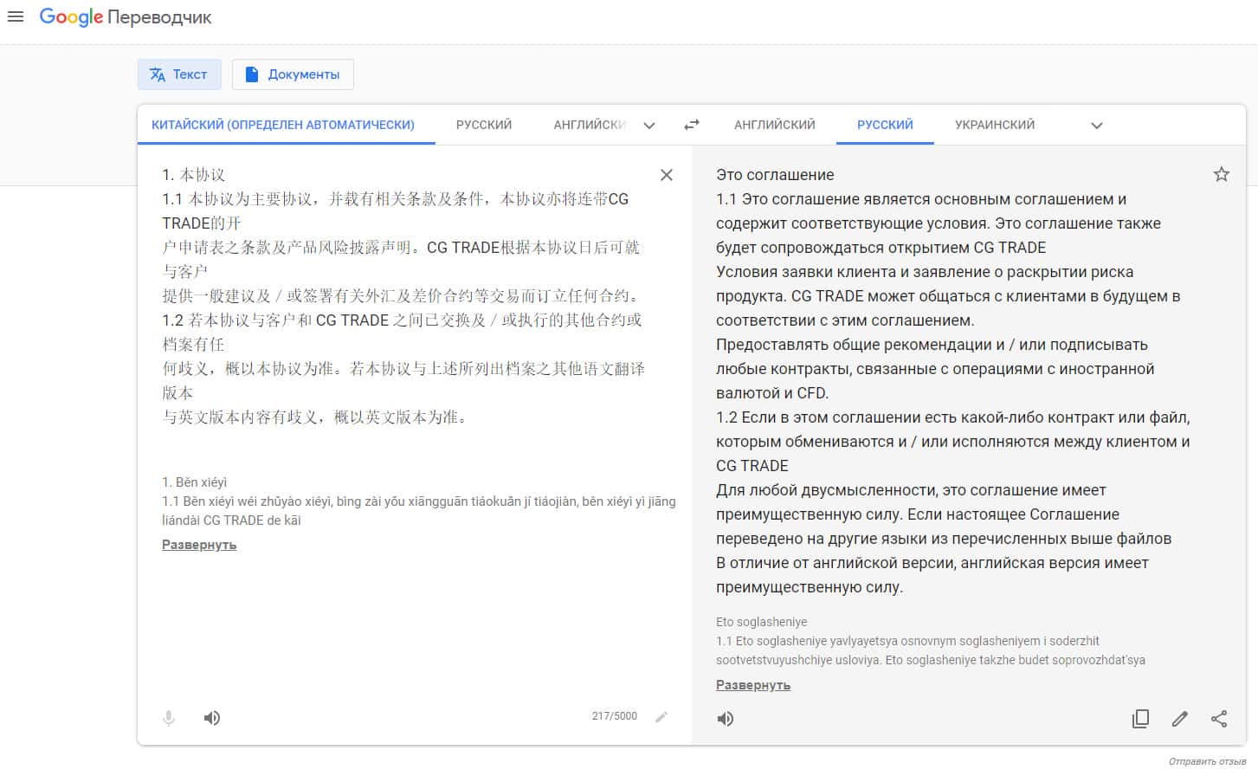
Task: Select Украинский as target language
Action: click(x=994, y=125)
